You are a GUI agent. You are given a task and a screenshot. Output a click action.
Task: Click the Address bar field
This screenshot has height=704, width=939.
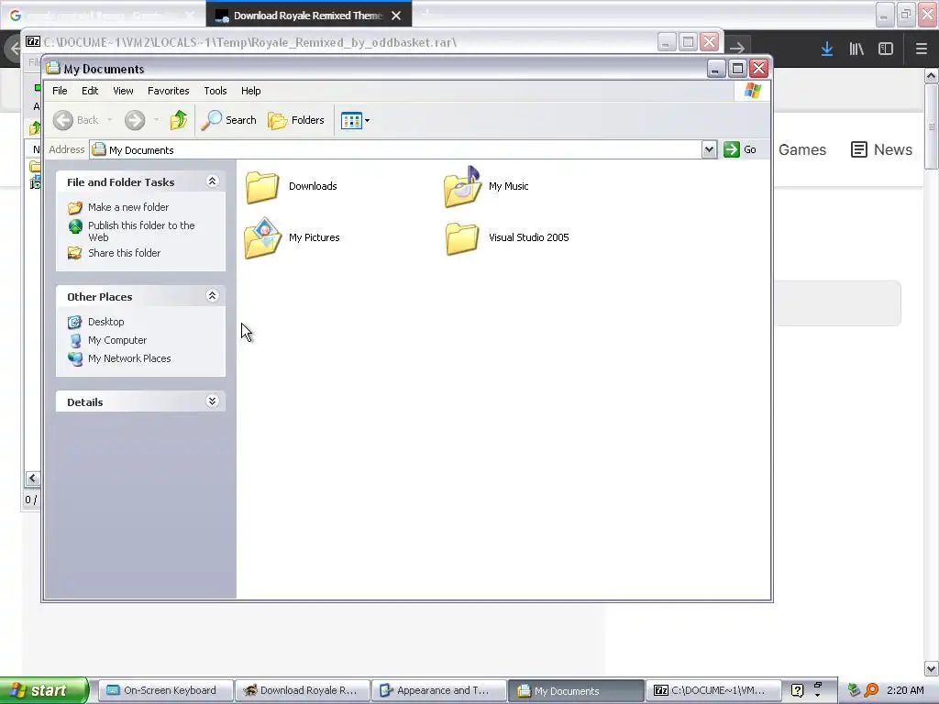point(396,149)
